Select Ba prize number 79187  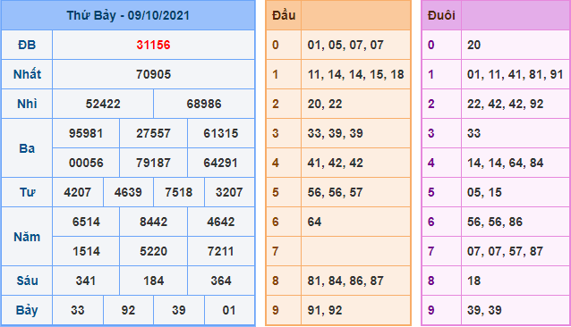click(153, 163)
